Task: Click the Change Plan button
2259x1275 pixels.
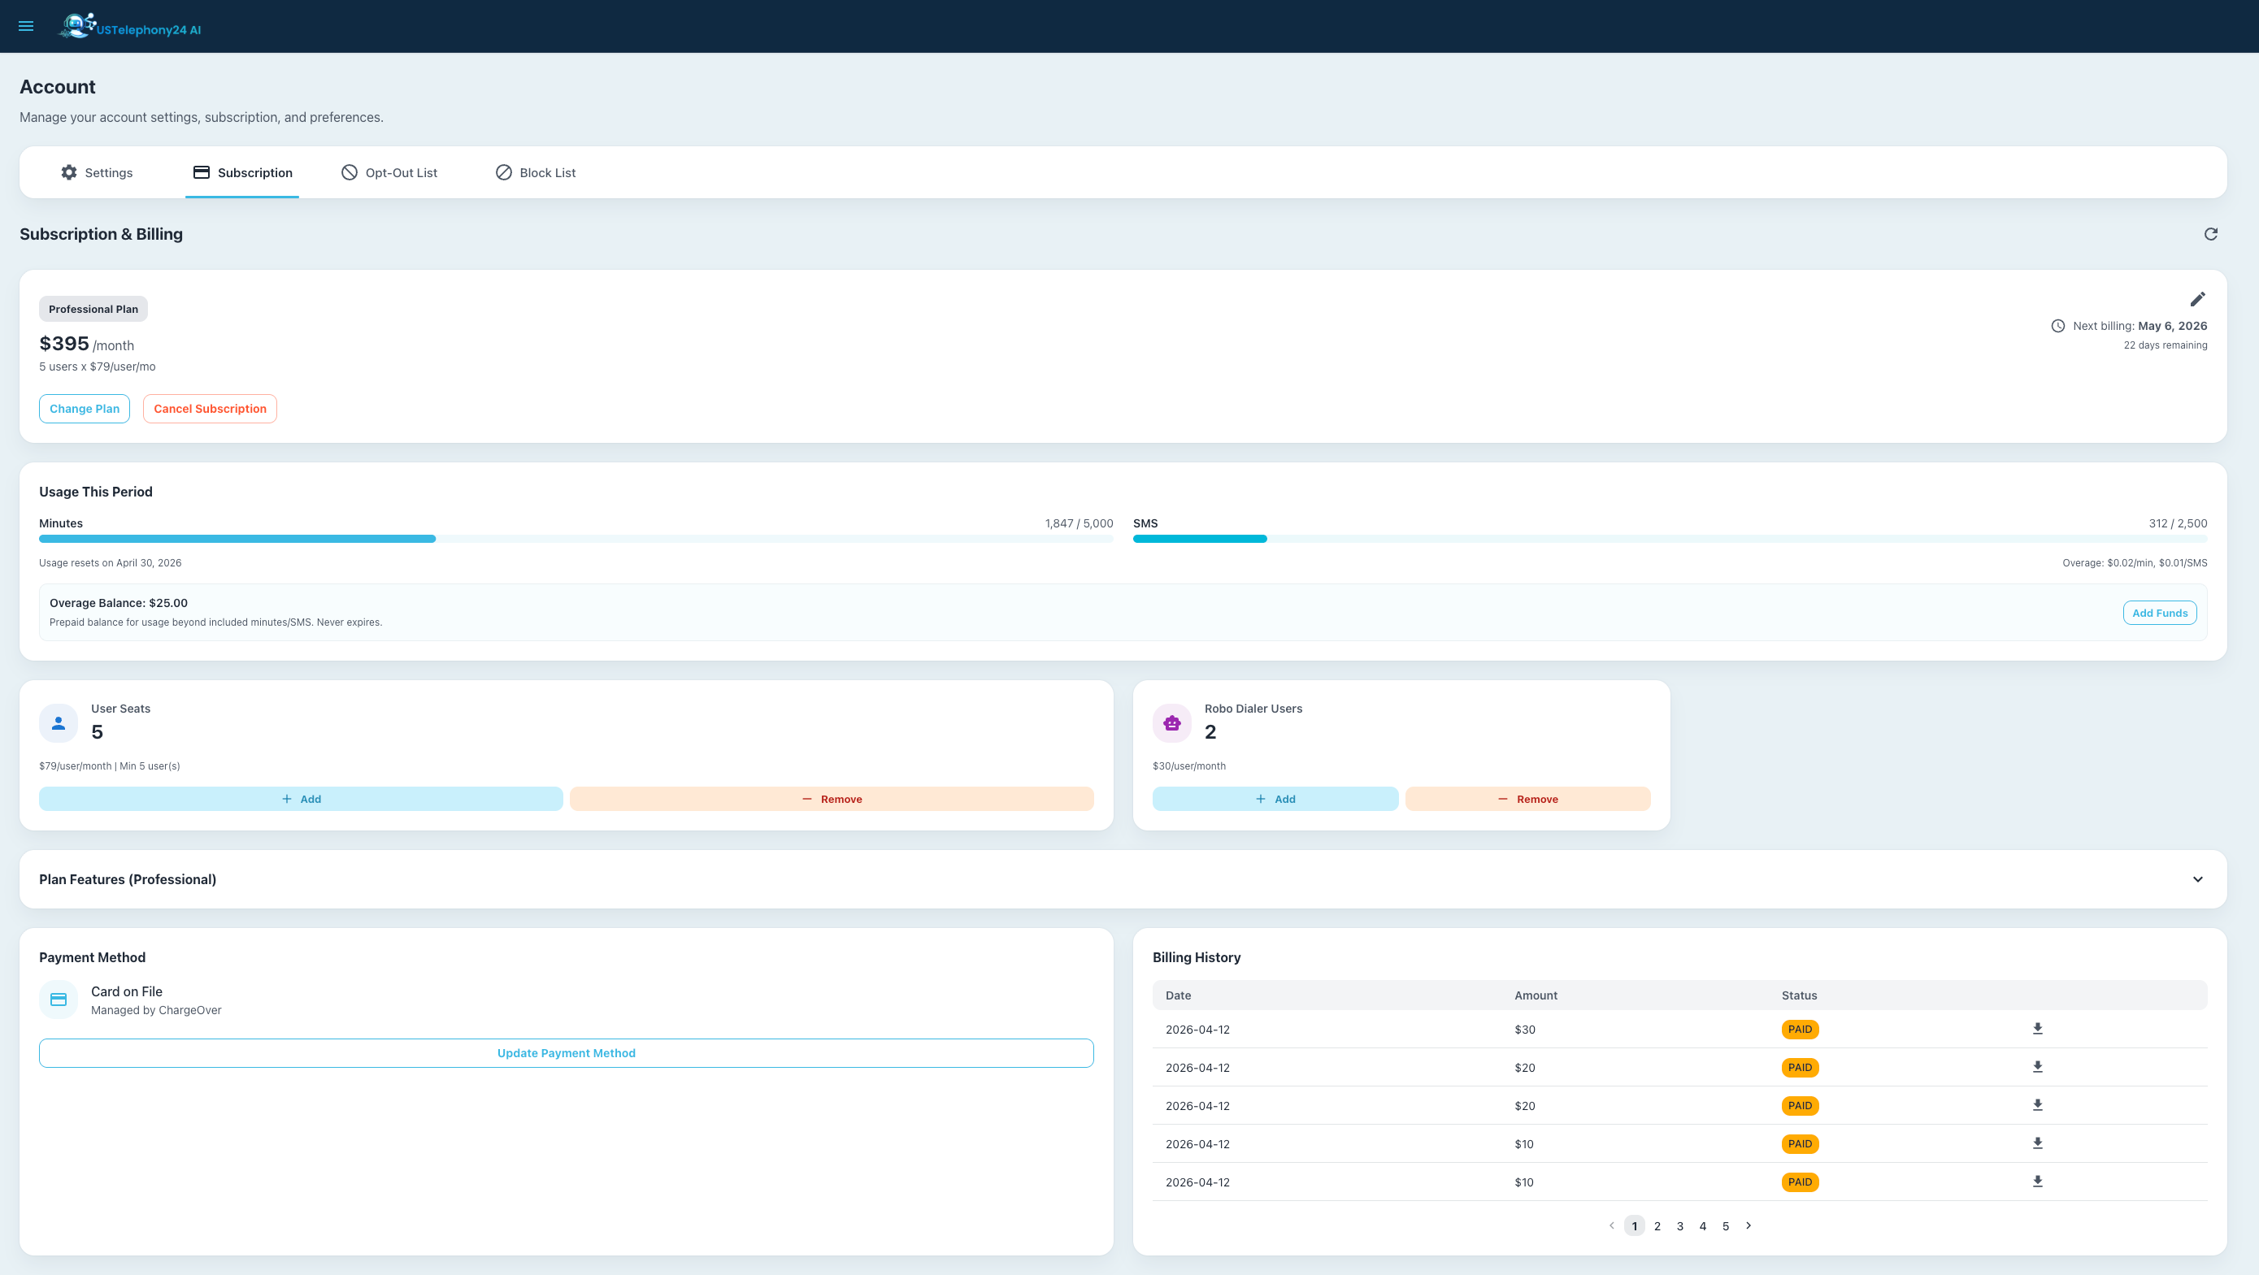Action: click(x=85, y=409)
